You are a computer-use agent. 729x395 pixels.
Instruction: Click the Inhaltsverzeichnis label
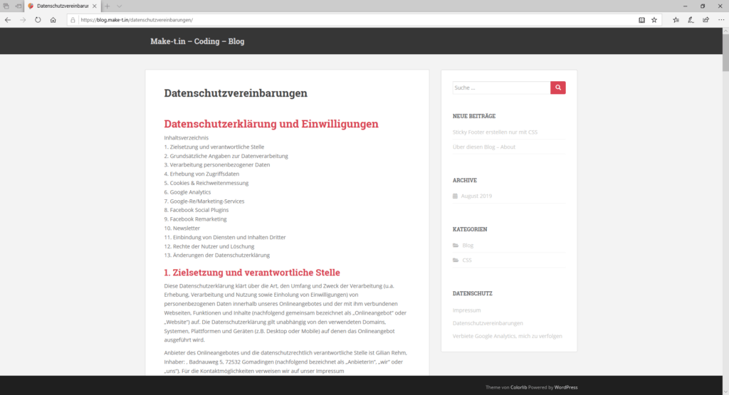pyautogui.click(x=186, y=138)
